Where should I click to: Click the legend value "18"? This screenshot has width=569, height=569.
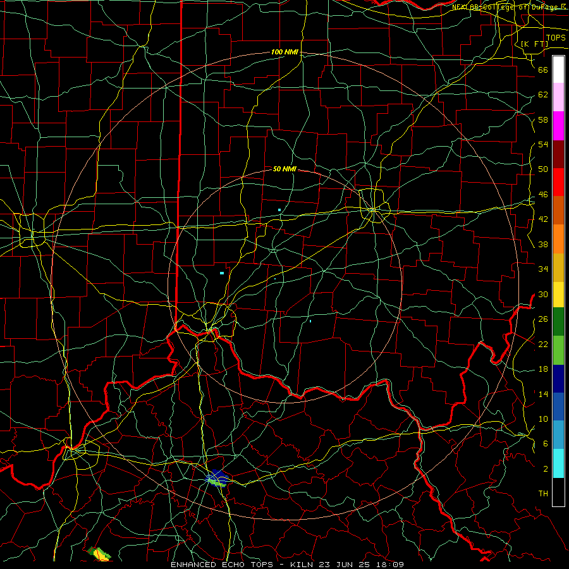[543, 369]
